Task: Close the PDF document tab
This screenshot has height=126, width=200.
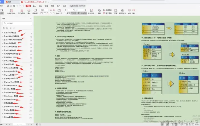Action: (48, 2)
